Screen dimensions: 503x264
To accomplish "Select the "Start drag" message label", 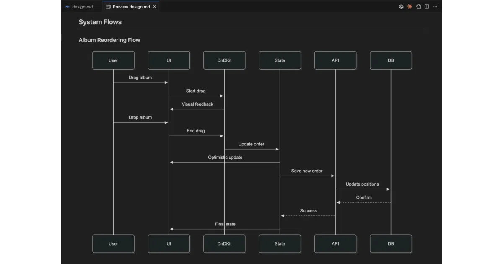I will click(x=196, y=91).
